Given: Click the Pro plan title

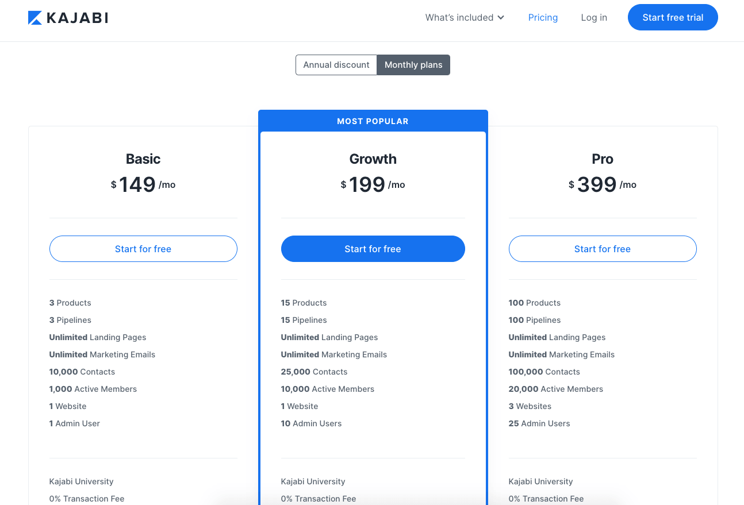Looking at the screenshot, I should [603, 159].
